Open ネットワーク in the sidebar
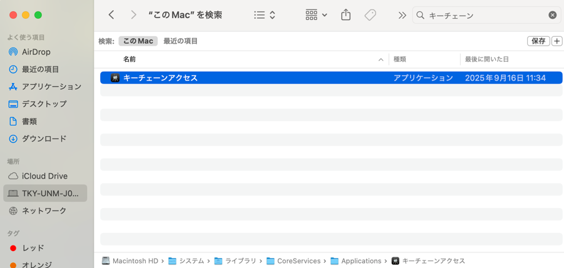Image resolution: width=564 pixels, height=268 pixels. (x=45, y=211)
